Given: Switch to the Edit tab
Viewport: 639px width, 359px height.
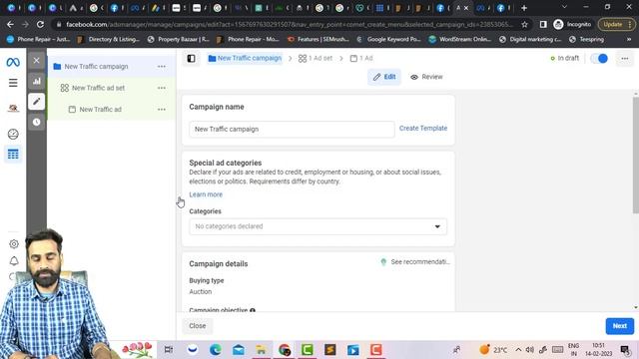Looking at the screenshot, I should (x=384, y=77).
